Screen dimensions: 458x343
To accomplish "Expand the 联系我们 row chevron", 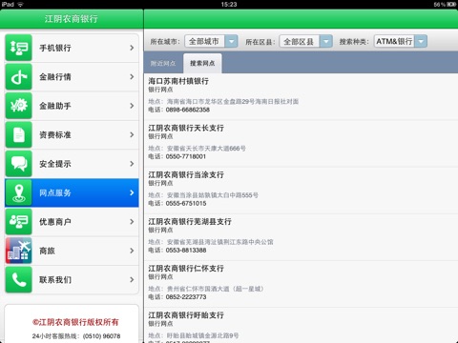I will 132,279.
